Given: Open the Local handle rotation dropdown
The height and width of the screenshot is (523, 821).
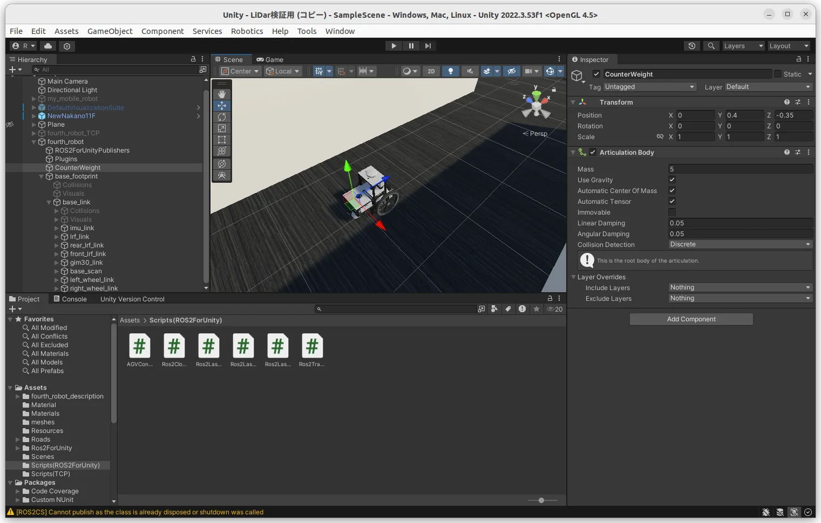Looking at the screenshot, I should tap(283, 71).
